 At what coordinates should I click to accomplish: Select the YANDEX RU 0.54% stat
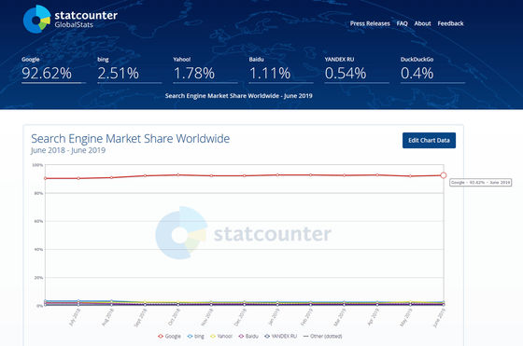coord(357,69)
